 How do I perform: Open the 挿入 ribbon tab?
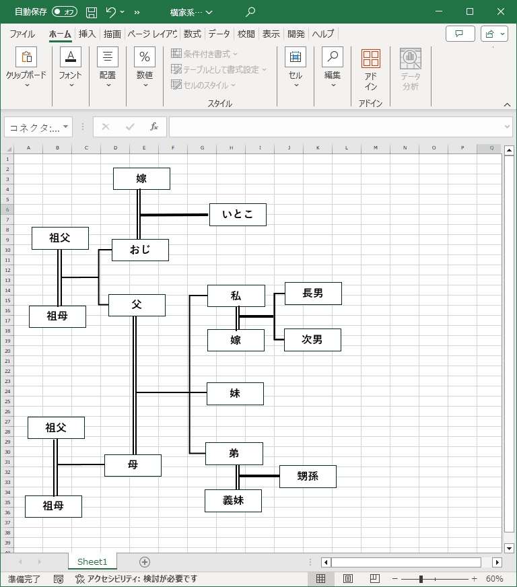point(88,34)
